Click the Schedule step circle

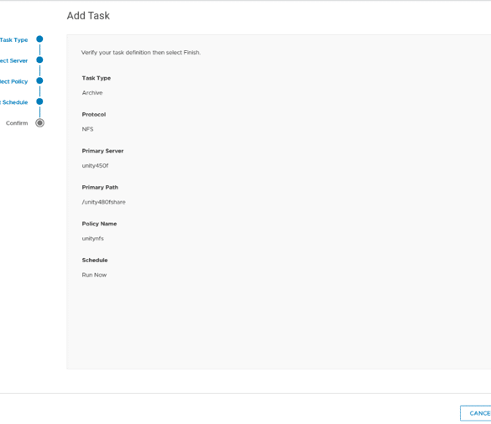(39, 101)
